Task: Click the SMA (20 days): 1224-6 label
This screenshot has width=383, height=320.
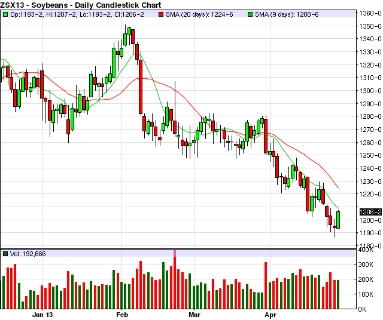Action: coord(199,14)
